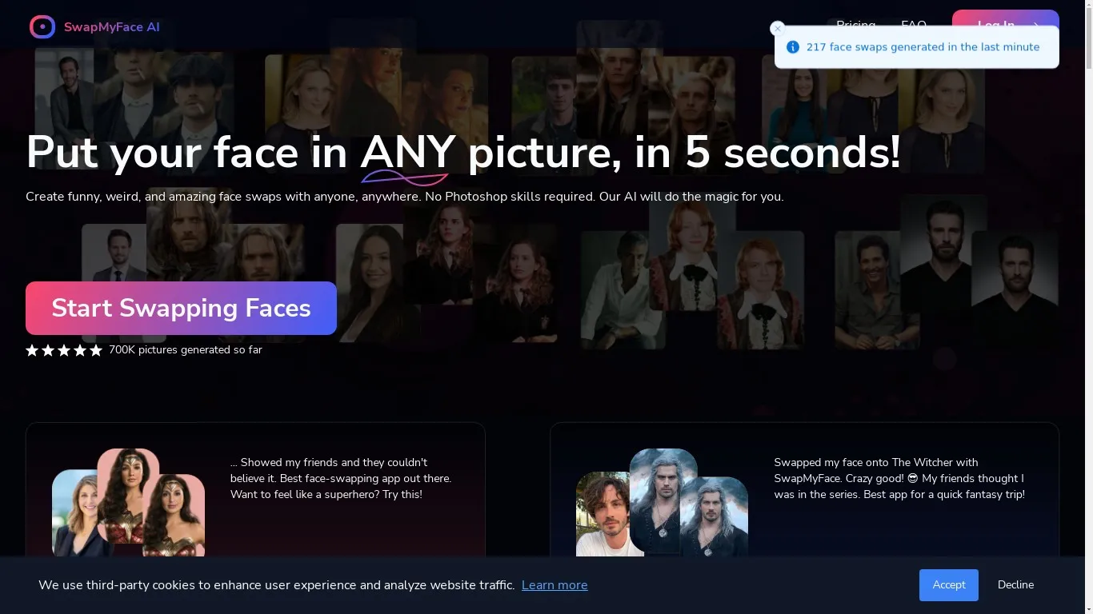The height and width of the screenshot is (614, 1093).
Task: Click the blue info icon in notification
Action: (793, 47)
